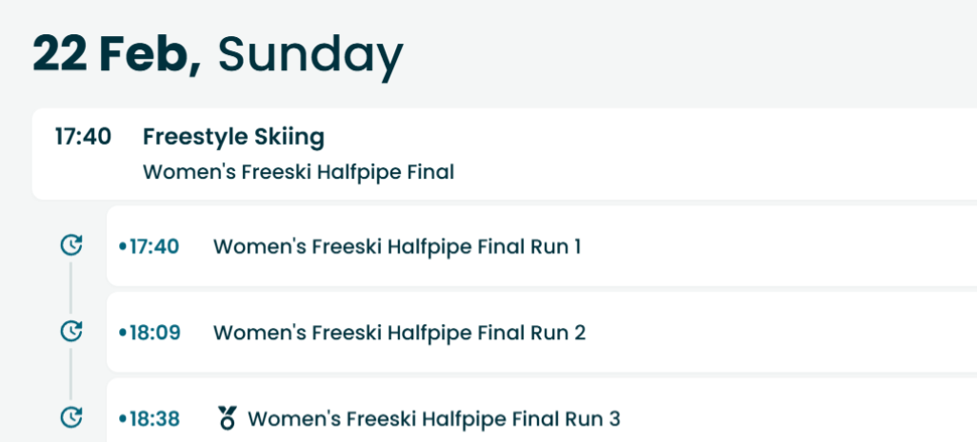Image resolution: width=977 pixels, height=442 pixels.
Task: Click the 17:40 start time for Run 1
Action: pyautogui.click(x=154, y=247)
